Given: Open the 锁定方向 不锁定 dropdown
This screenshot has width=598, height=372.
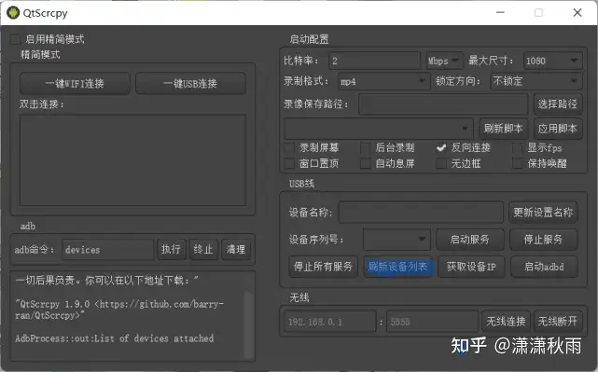Looking at the screenshot, I should click(535, 81).
